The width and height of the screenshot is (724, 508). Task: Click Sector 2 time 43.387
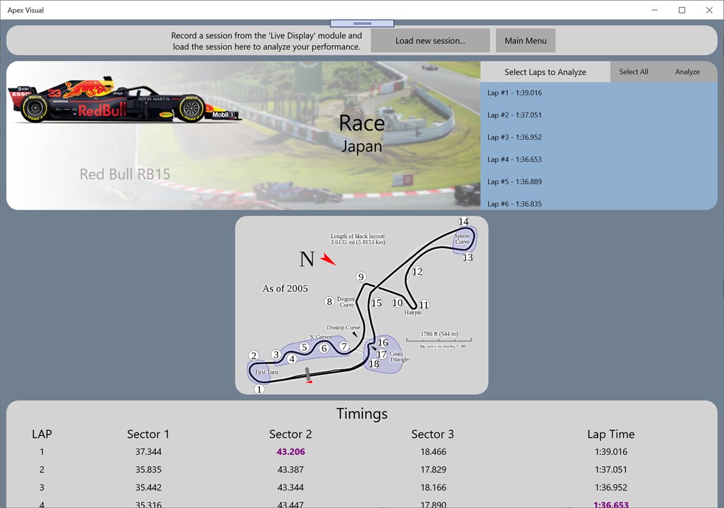(x=291, y=470)
